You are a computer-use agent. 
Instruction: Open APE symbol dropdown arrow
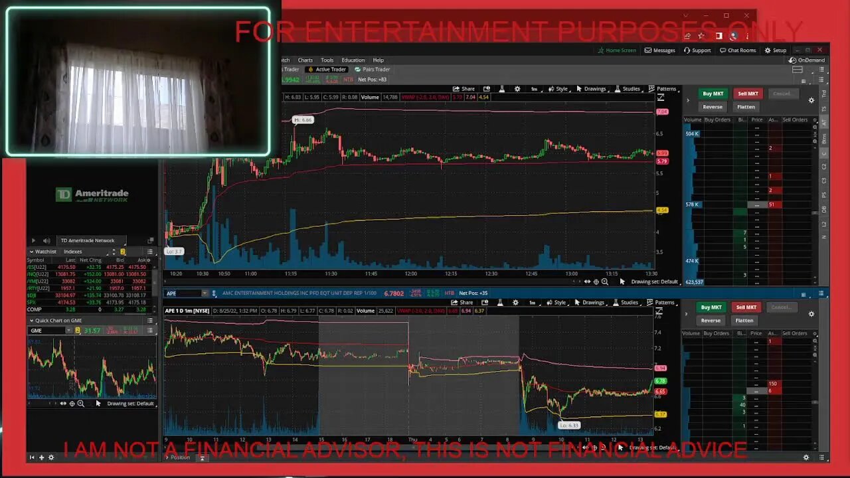(205, 293)
